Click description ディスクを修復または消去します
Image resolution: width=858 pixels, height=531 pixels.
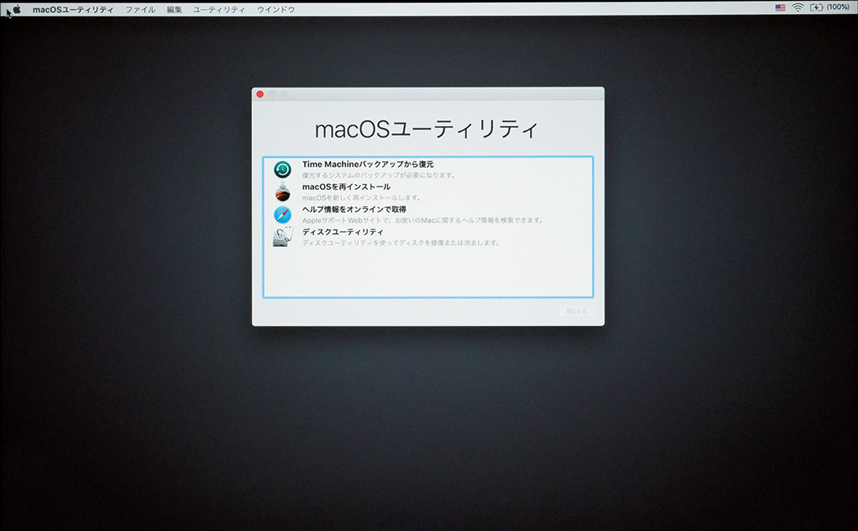(401, 242)
